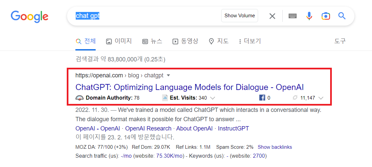
Task: Open the About OpenAI sitelink
Action: (x=195, y=128)
